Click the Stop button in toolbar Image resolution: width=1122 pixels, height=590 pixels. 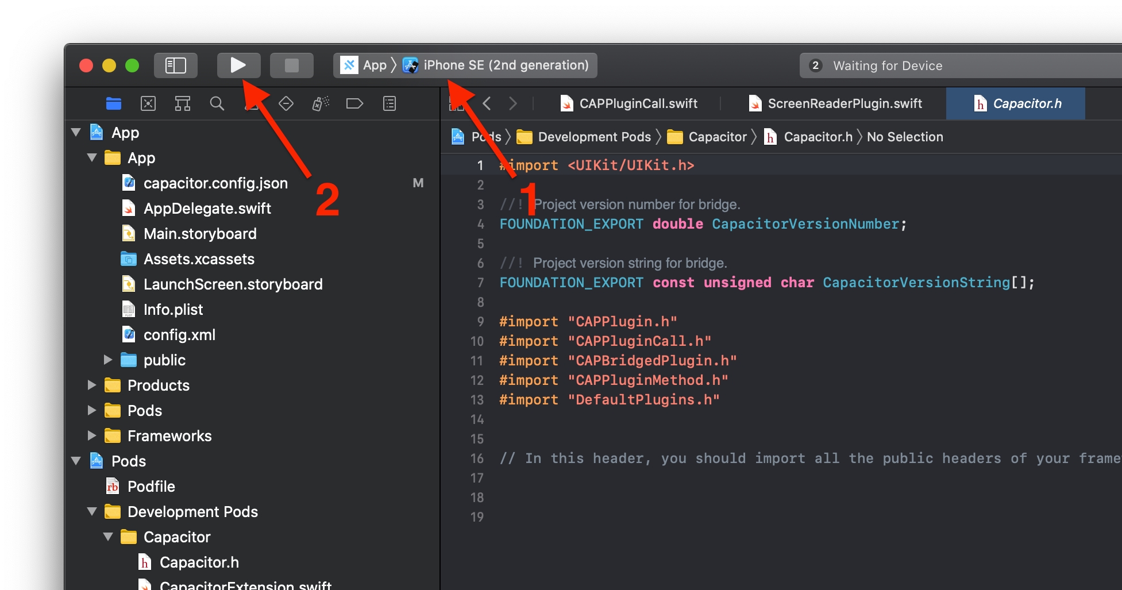pyautogui.click(x=291, y=65)
